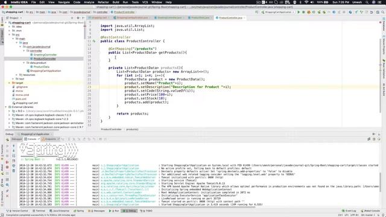386x217 pixels.
Task: Open the ShoppingCartApplication run configuration dropdown
Action: pos(278,12)
